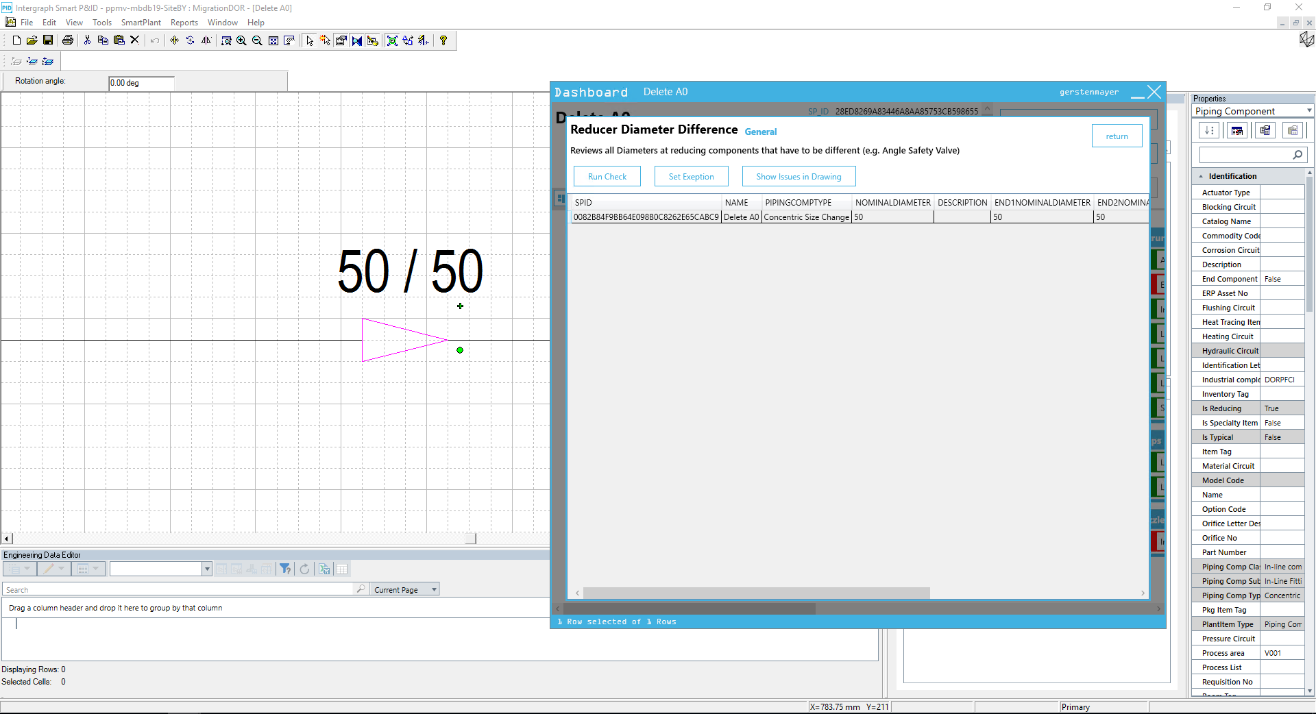
Task: Click the Save icon in the toolbar
Action: point(48,40)
